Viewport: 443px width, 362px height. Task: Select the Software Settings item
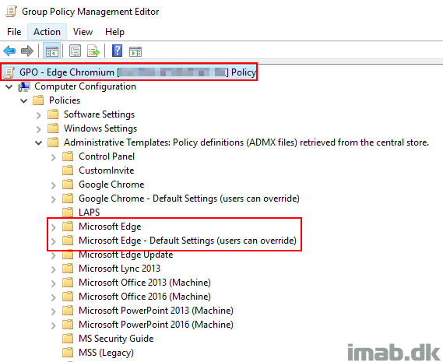pyautogui.click(x=99, y=114)
